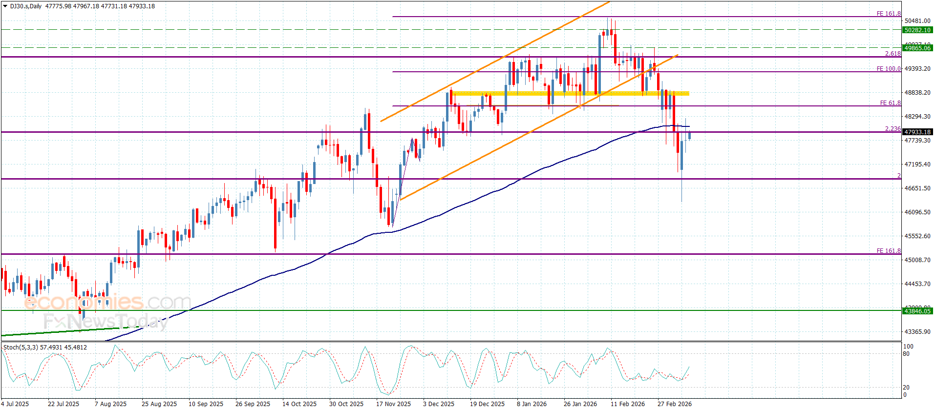Click the DJ30.s,Daily symbol title

tap(26, 6)
